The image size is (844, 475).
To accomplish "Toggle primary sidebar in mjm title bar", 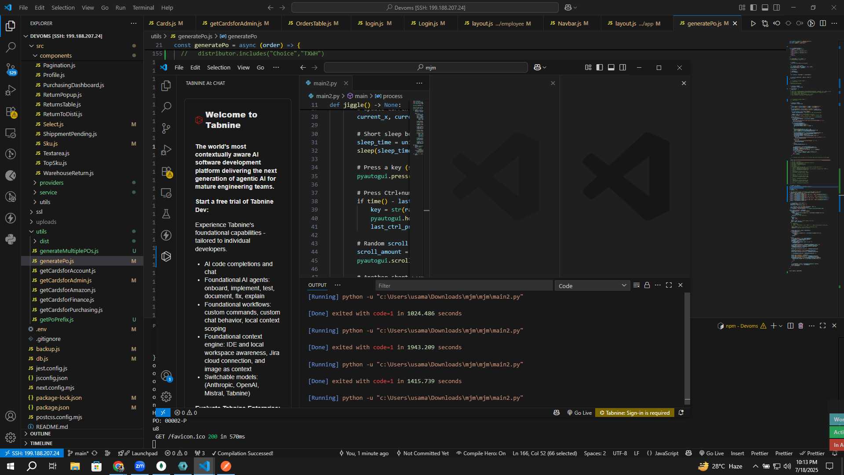I will 600,67.
